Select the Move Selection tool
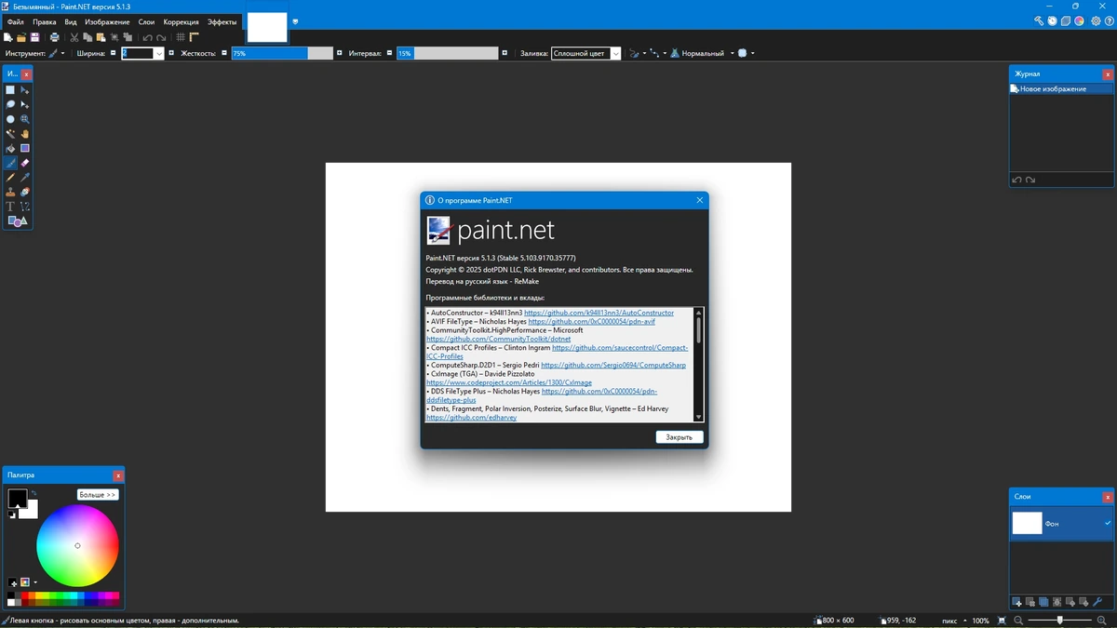The width and height of the screenshot is (1117, 628). tap(25, 104)
